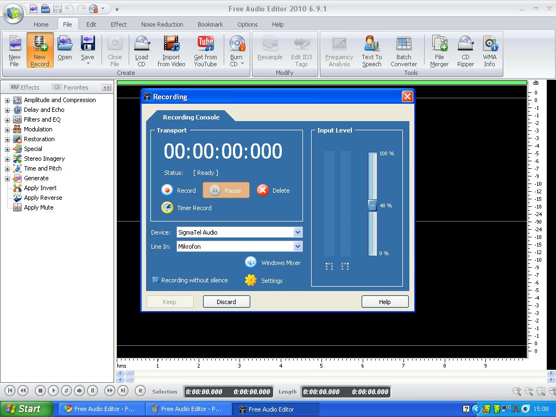Click the Length time display field
Screen dimensions: 556x417
click(x=346, y=392)
